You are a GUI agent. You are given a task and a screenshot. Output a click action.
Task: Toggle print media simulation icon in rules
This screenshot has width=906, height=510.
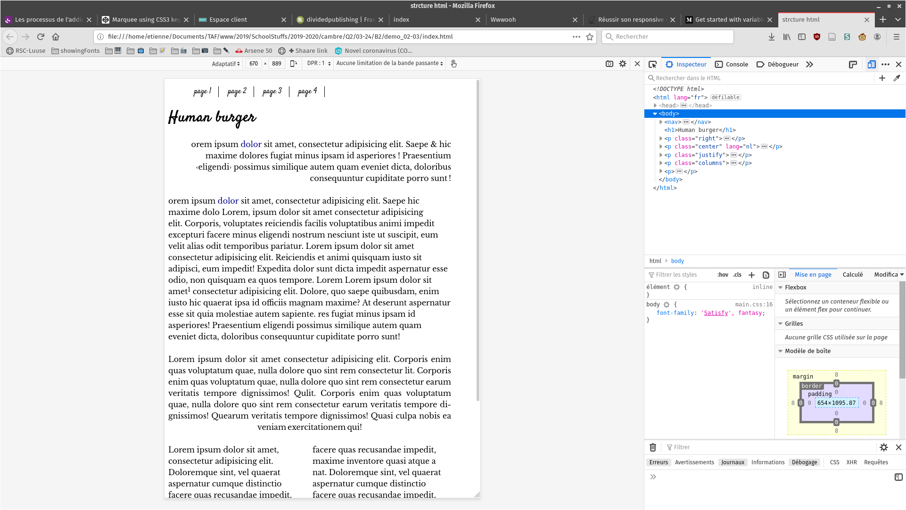(x=766, y=275)
